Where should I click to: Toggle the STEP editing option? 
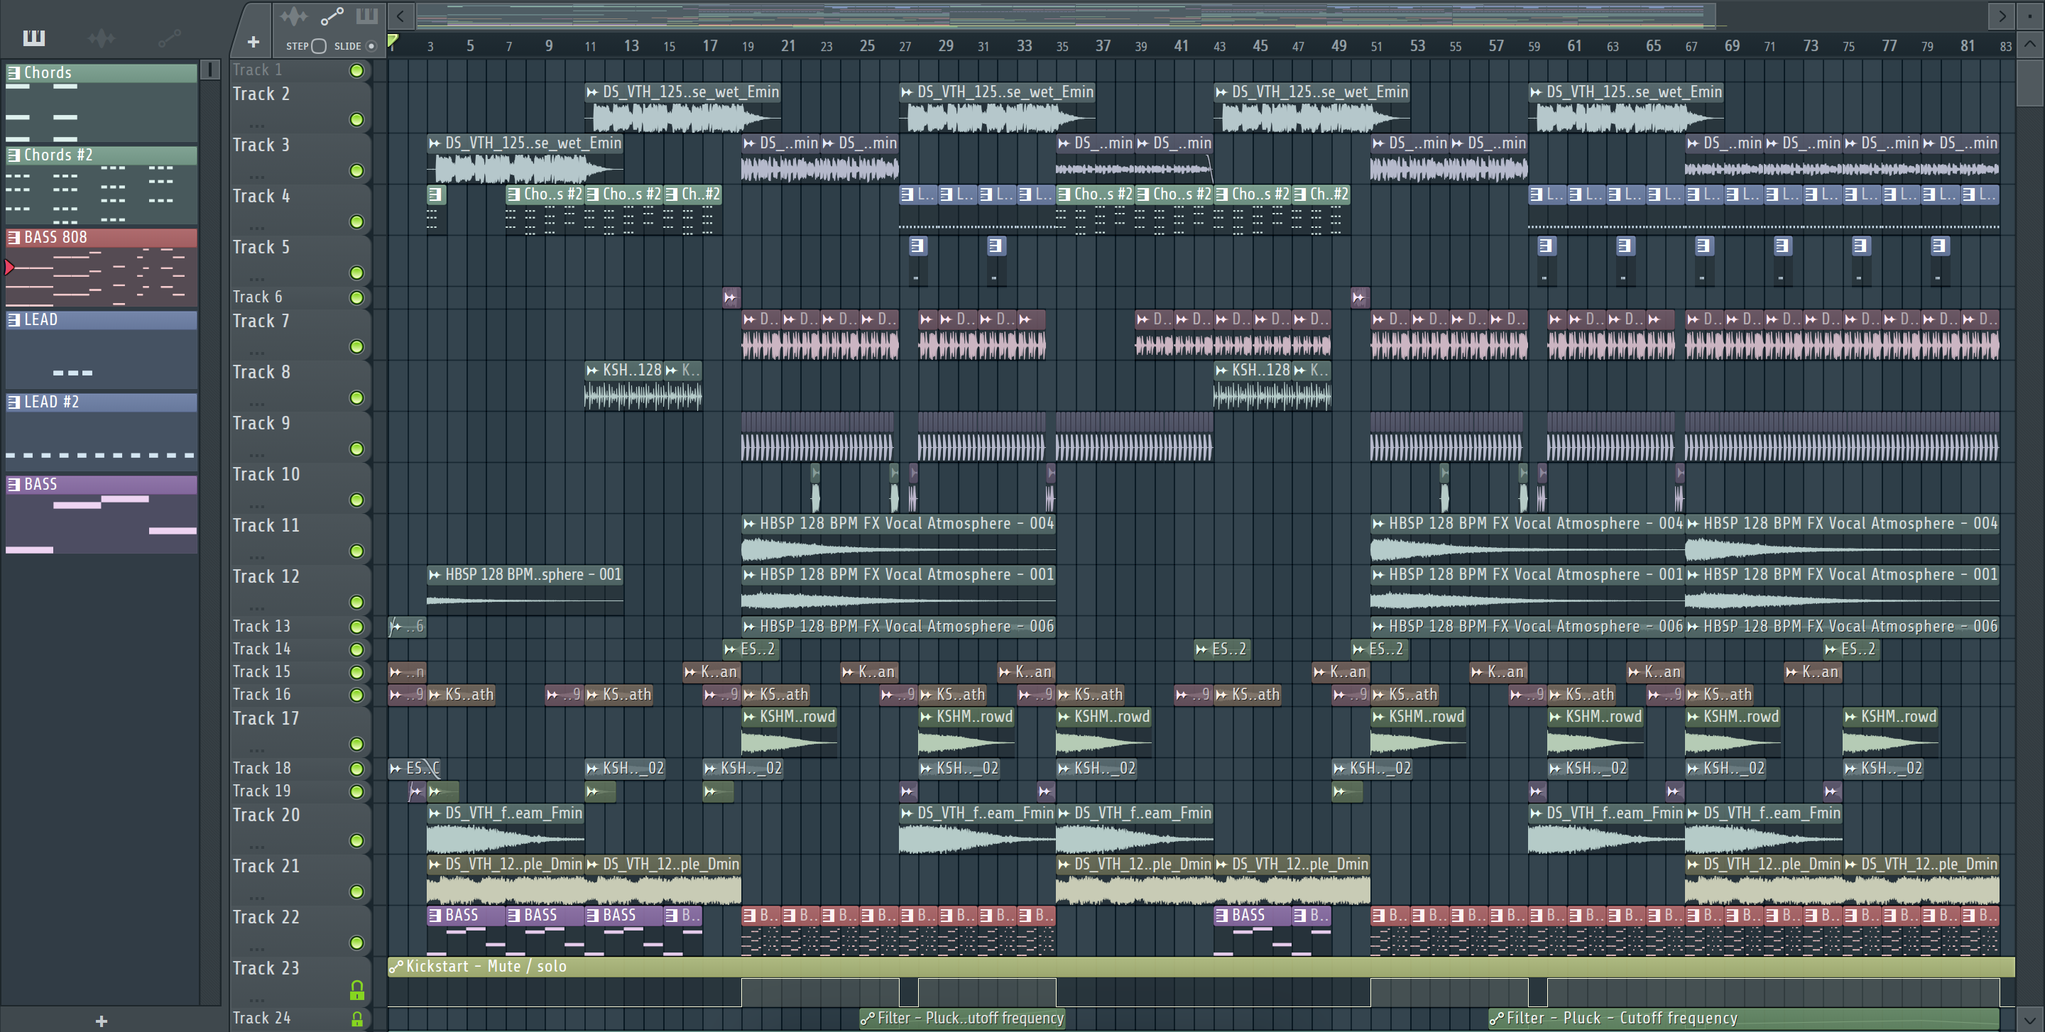tap(319, 46)
